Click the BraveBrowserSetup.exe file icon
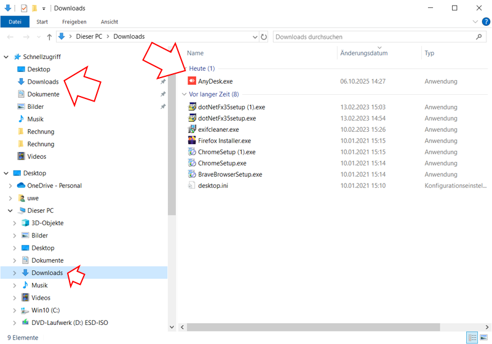 pos(192,174)
